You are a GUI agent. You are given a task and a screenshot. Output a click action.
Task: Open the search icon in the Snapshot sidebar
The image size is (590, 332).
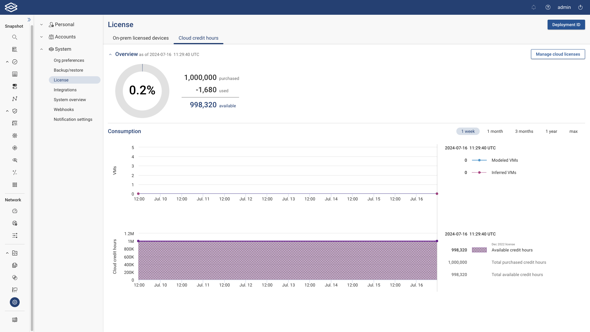coord(14,37)
